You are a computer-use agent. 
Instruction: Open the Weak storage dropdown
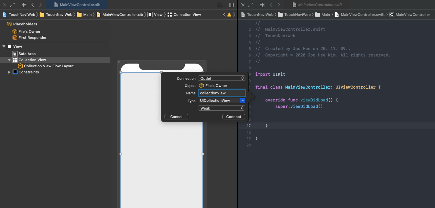coord(221,108)
